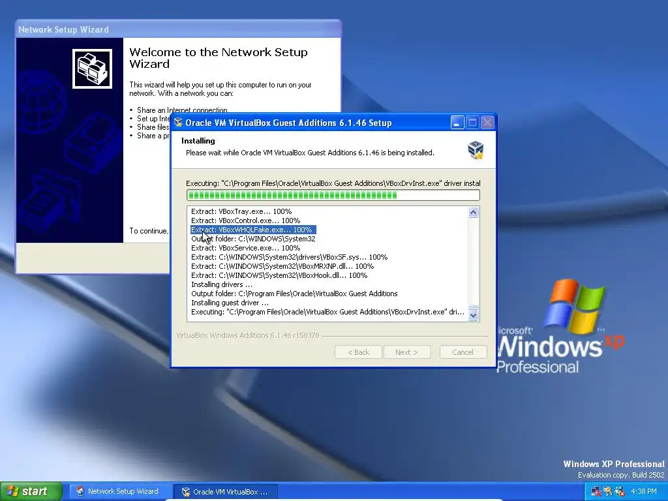Click the network computers icon in Network Setup Wizard
The width and height of the screenshot is (668, 501).
[92, 68]
